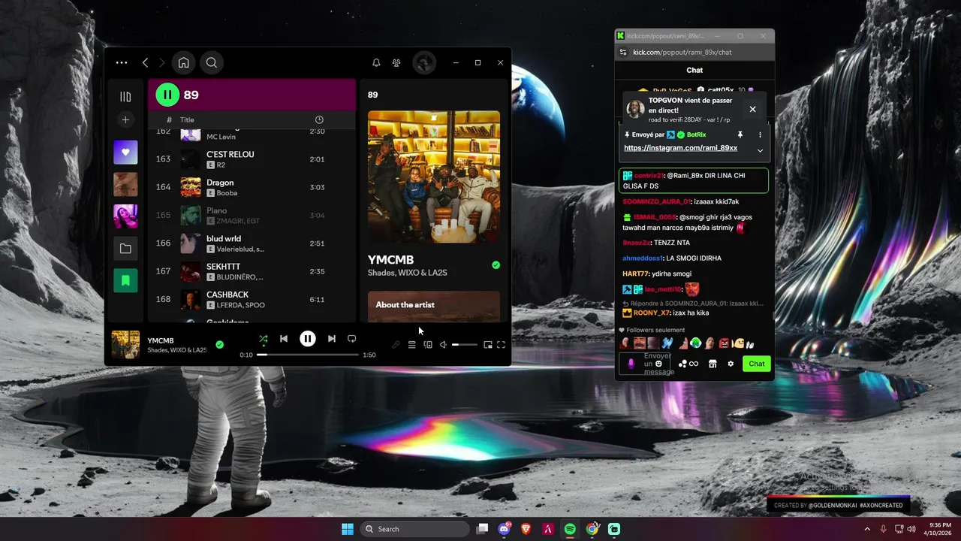Open What's New bell notifications
The image size is (961, 541).
tap(376, 63)
